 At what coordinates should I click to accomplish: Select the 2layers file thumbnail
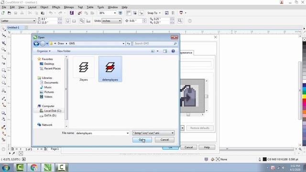click(84, 69)
